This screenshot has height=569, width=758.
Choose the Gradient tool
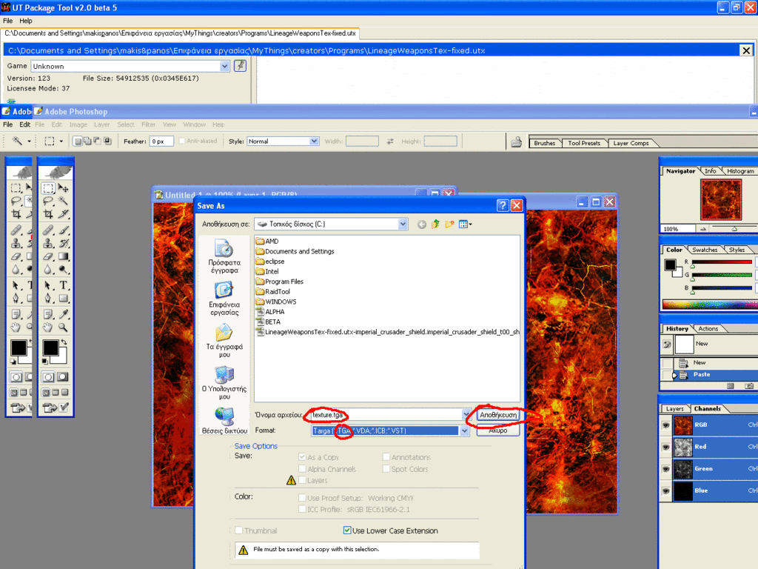pyautogui.click(x=64, y=257)
